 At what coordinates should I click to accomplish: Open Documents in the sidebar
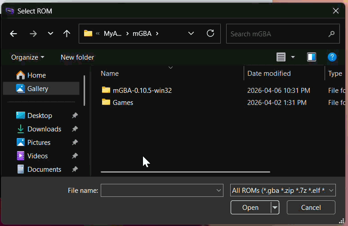click(44, 169)
